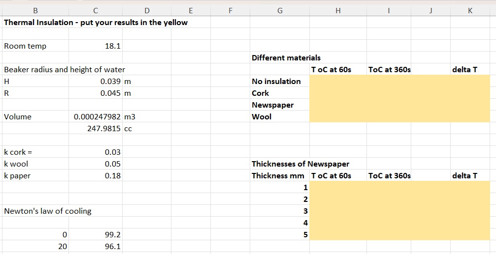Select the R value cell 0.045
Screen dimensions: 496x254
coord(96,93)
